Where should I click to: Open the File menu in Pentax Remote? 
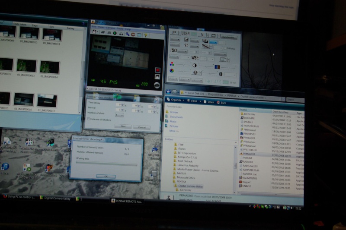(94, 27)
